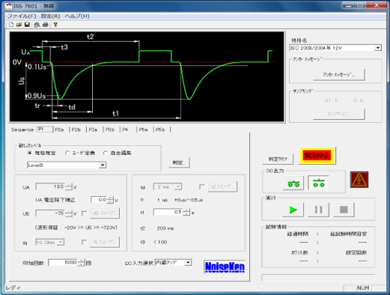390x295 pixels.
Task: Select the ユーザ定義 radio button
Action: point(67,153)
